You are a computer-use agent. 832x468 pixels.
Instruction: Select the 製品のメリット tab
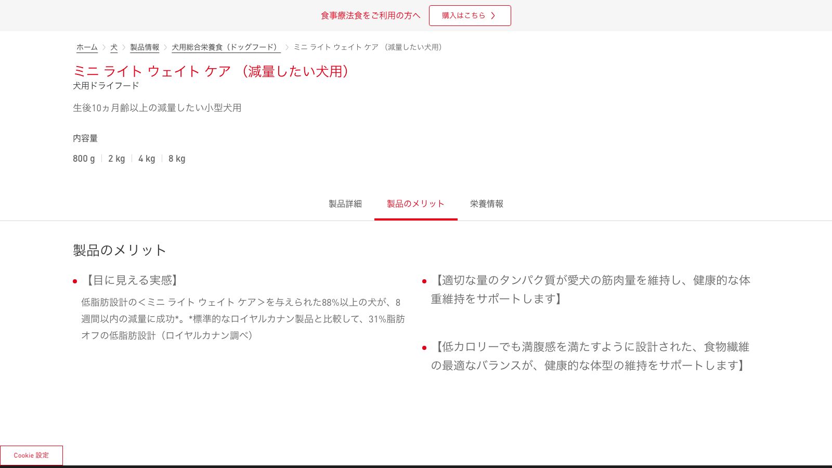click(416, 204)
